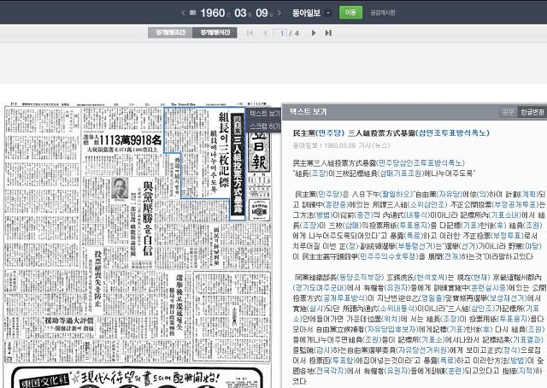Jump to the first page
Viewport: 547px width, 388px height.
(250, 32)
